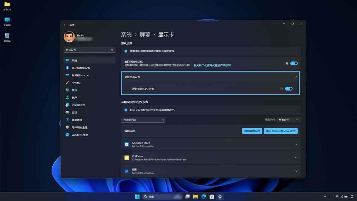
Task: Open Microsoft Edge from the taskbar
Action: [x=203, y=197]
